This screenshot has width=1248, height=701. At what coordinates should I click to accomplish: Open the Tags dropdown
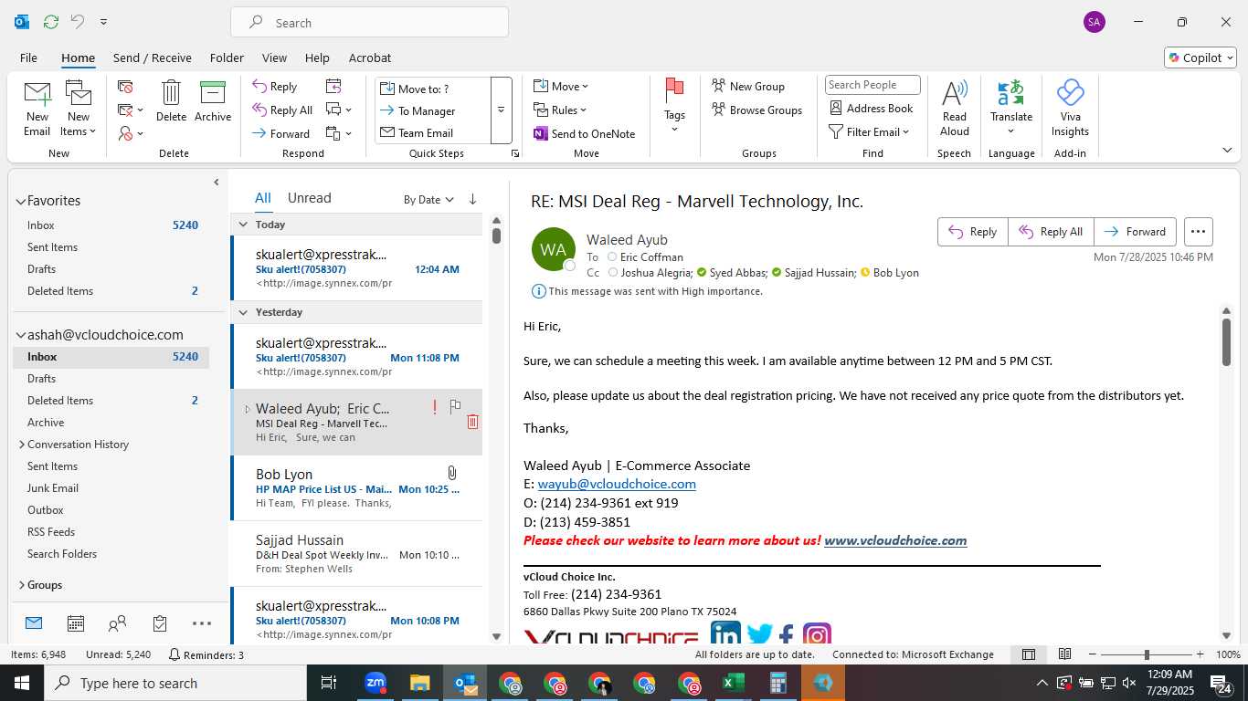[x=674, y=107]
